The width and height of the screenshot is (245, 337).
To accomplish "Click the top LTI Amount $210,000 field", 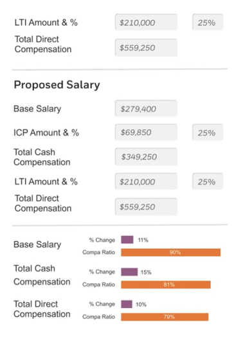I will tap(146, 23).
